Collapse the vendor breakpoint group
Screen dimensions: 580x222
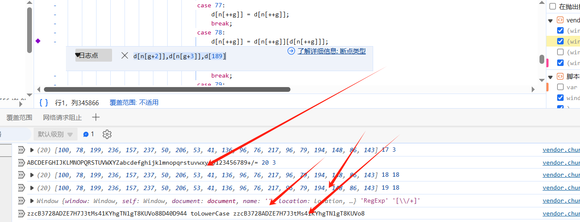click(x=550, y=20)
